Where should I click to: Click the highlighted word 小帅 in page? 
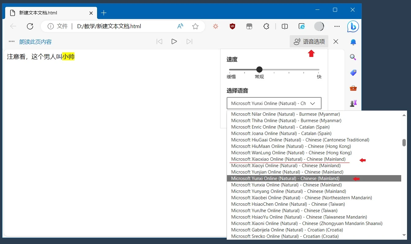[68, 57]
